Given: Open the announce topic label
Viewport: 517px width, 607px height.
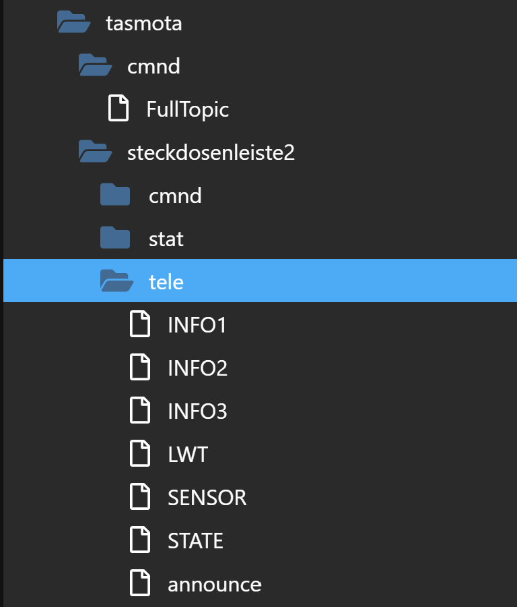Looking at the screenshot, I should (214, 584).
